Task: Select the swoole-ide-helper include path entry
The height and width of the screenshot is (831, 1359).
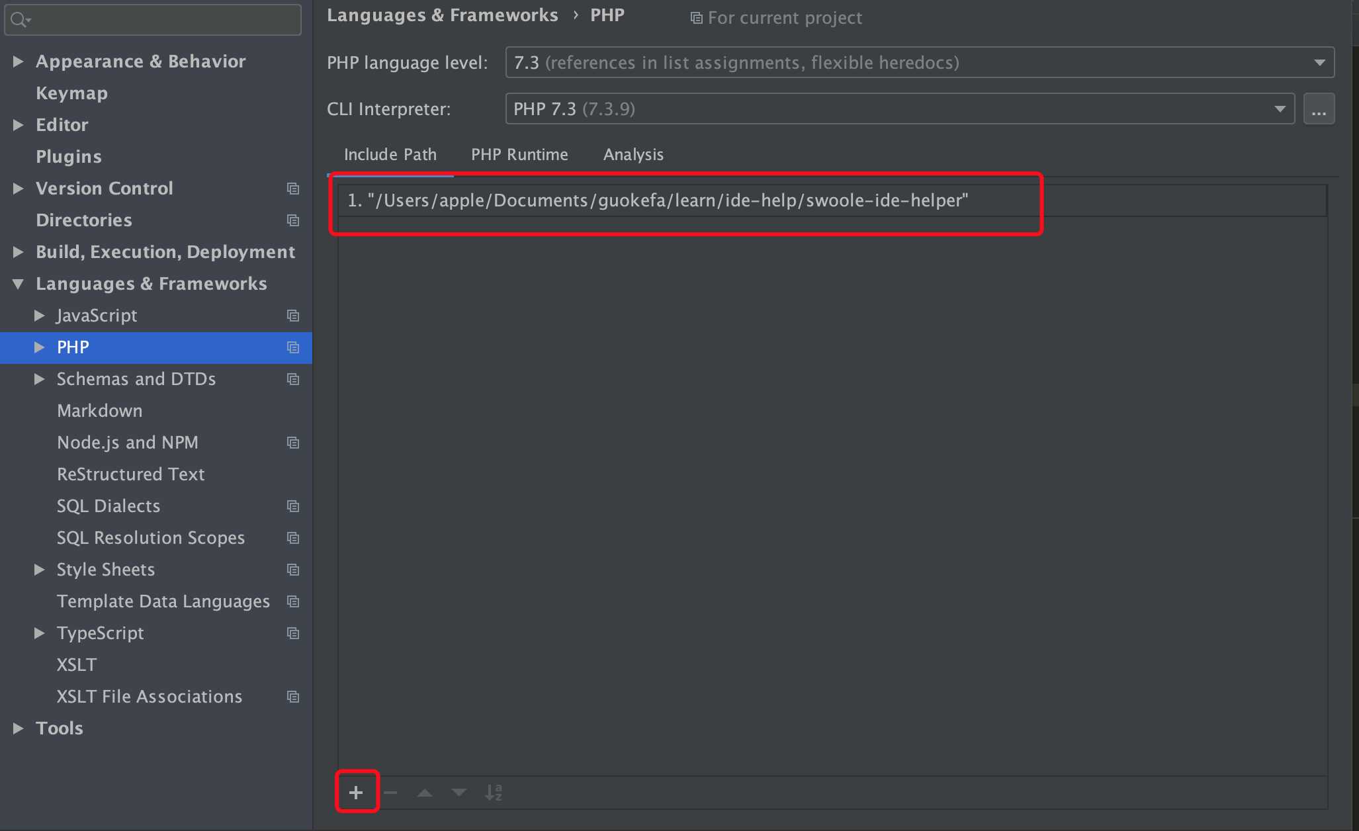Action: 658,200
